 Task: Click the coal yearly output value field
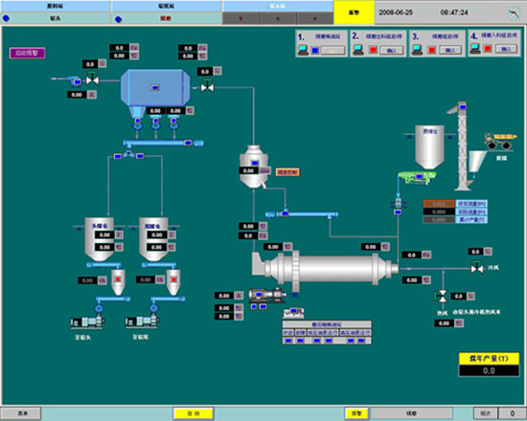pos(489,370)
